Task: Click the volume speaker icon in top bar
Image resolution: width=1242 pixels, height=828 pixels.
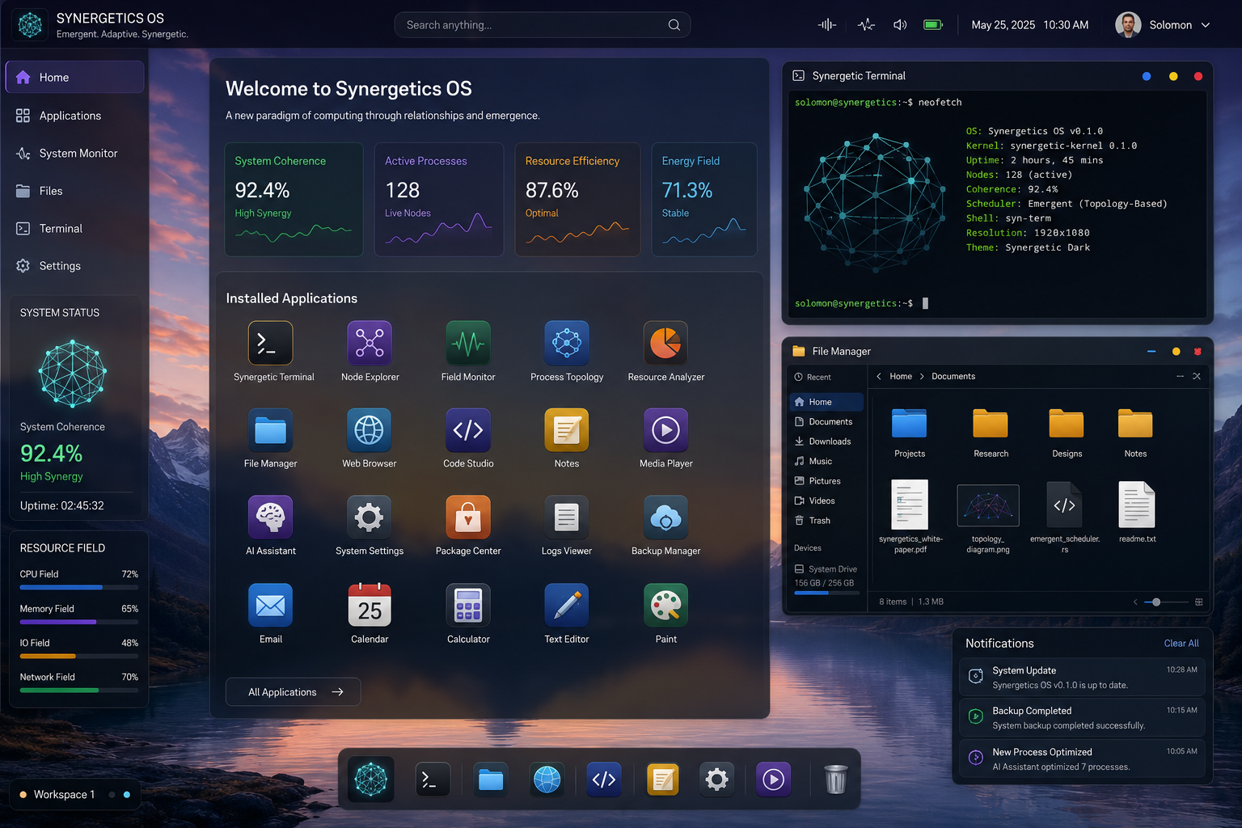Action: [x=900, y=25]
